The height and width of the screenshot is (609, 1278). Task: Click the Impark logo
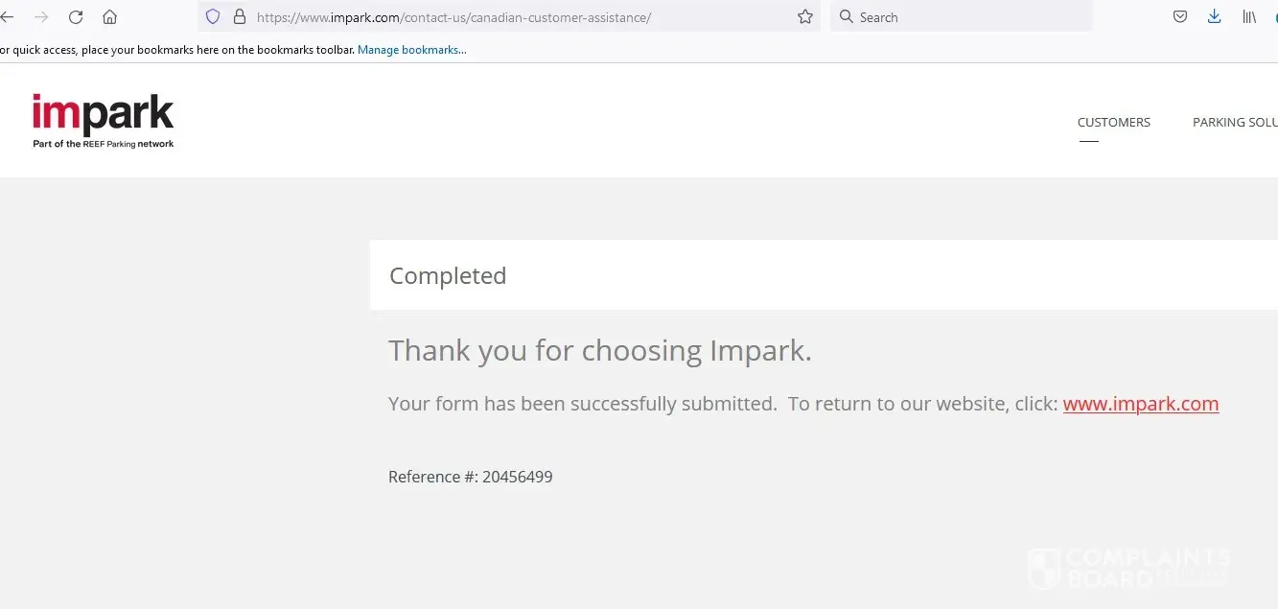(x=104, y=121)
